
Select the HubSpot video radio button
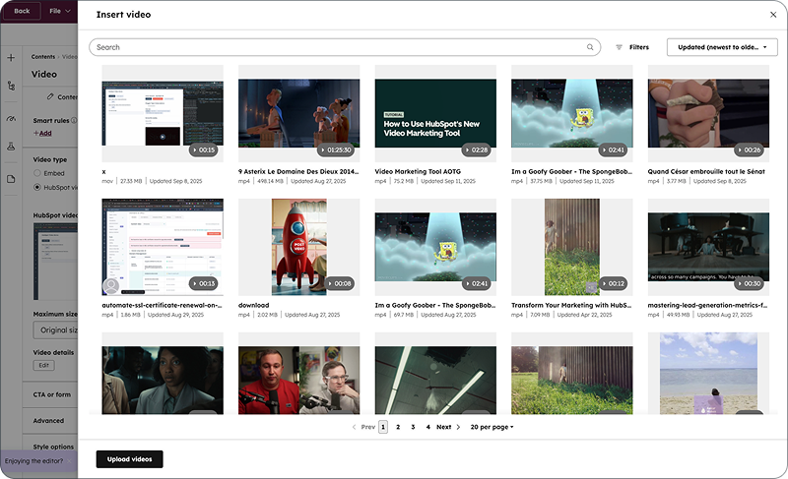(x=37, y=187)
